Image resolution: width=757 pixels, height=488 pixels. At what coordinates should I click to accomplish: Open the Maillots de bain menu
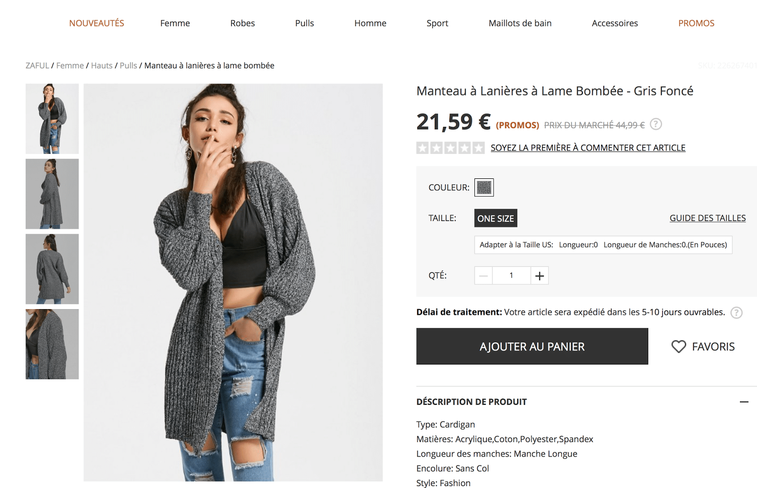click(x=520, y=23)
